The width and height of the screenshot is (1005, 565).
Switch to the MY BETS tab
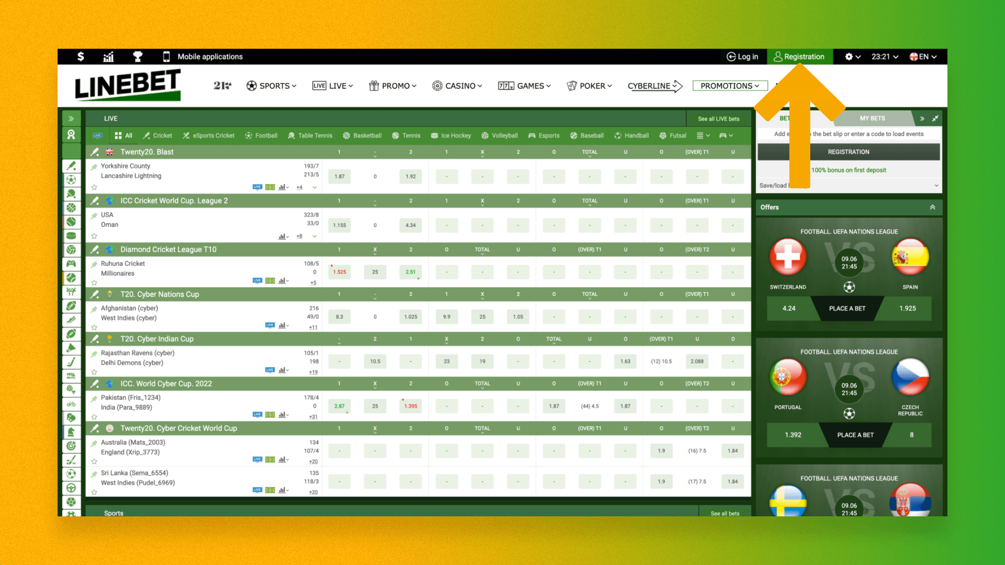click(x=872, y=118)
